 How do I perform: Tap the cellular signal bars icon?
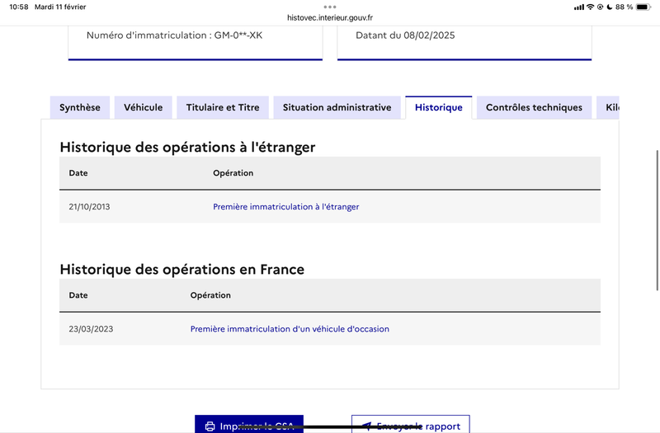(579, 7)
